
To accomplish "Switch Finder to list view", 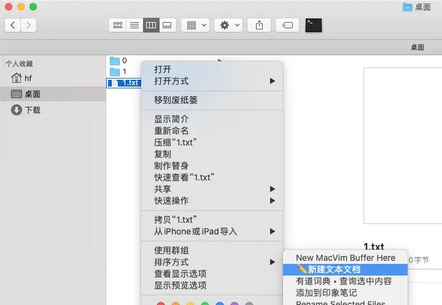I will 134,25.
